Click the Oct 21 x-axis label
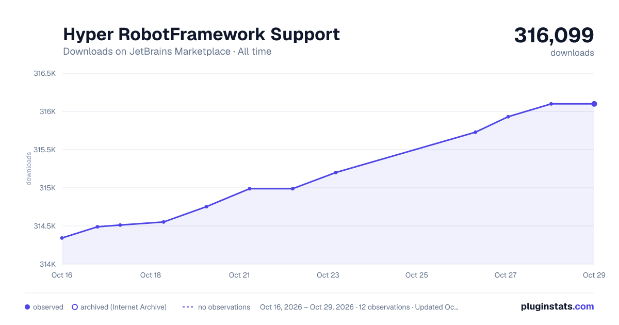 point(239,275)
